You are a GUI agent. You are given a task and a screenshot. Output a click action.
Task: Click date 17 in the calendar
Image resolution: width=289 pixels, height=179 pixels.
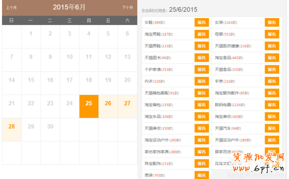70,83
